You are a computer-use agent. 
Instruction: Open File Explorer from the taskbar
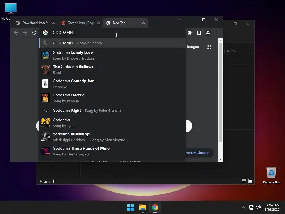tap(143, 207)
